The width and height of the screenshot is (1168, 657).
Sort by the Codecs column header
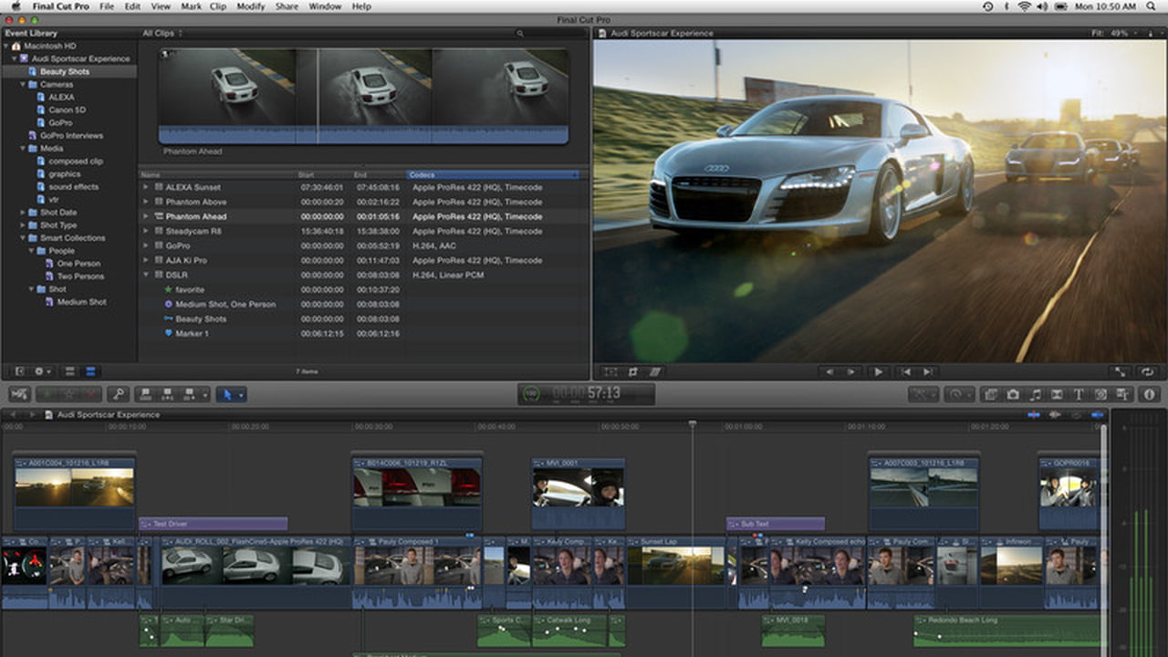494,174
